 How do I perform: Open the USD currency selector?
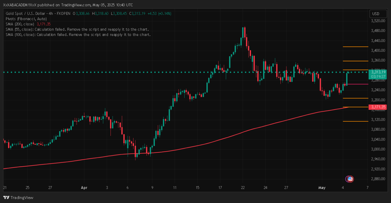tap(376, 14)
